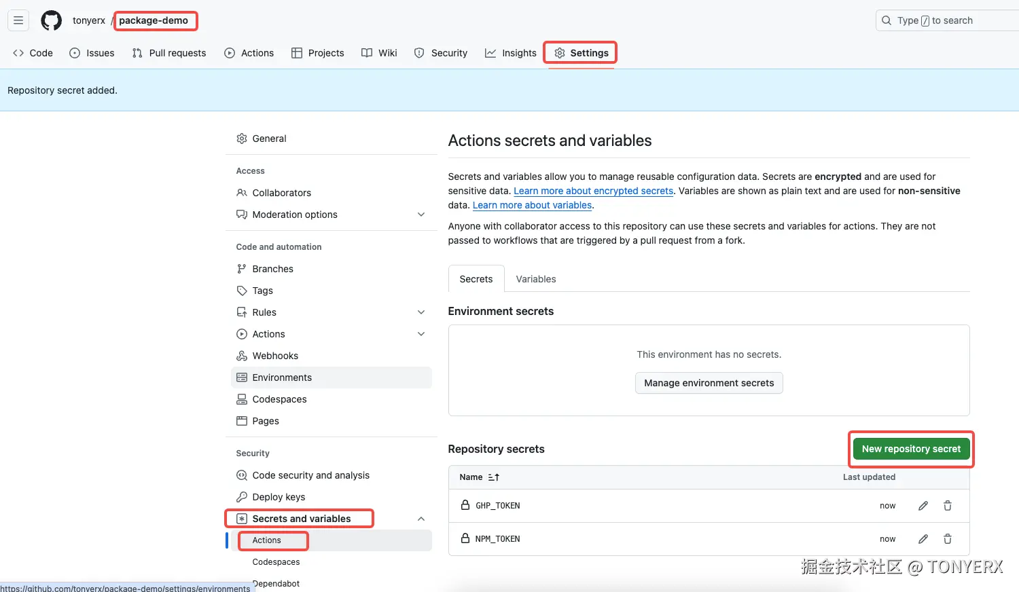Click the Settings gear tab

(x=581, y=53)
